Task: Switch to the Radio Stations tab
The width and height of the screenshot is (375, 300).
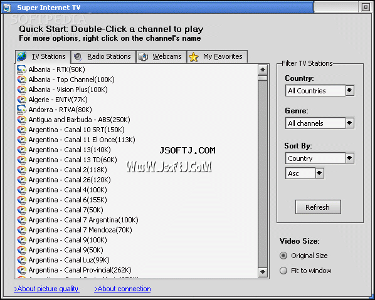Action: pyautogui.click(x=103, y=56)
